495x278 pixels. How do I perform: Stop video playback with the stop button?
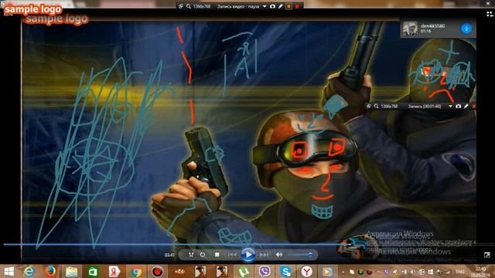click(x=217, y=254)
